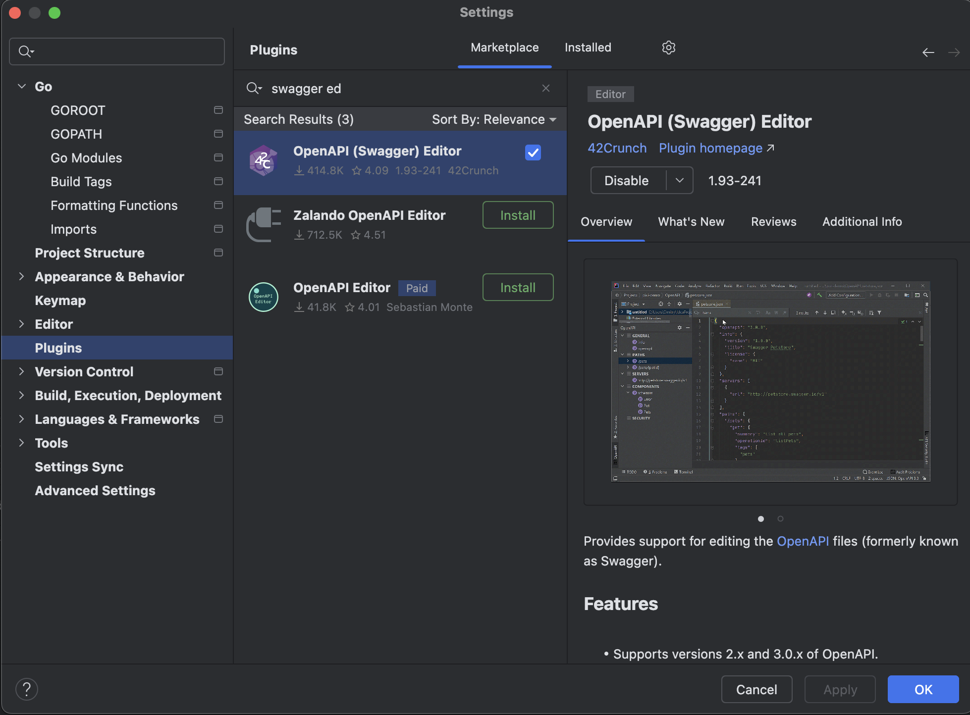Clear the plugin search with X icon
The height and width of the screenshot is (715, 970).
545,88
